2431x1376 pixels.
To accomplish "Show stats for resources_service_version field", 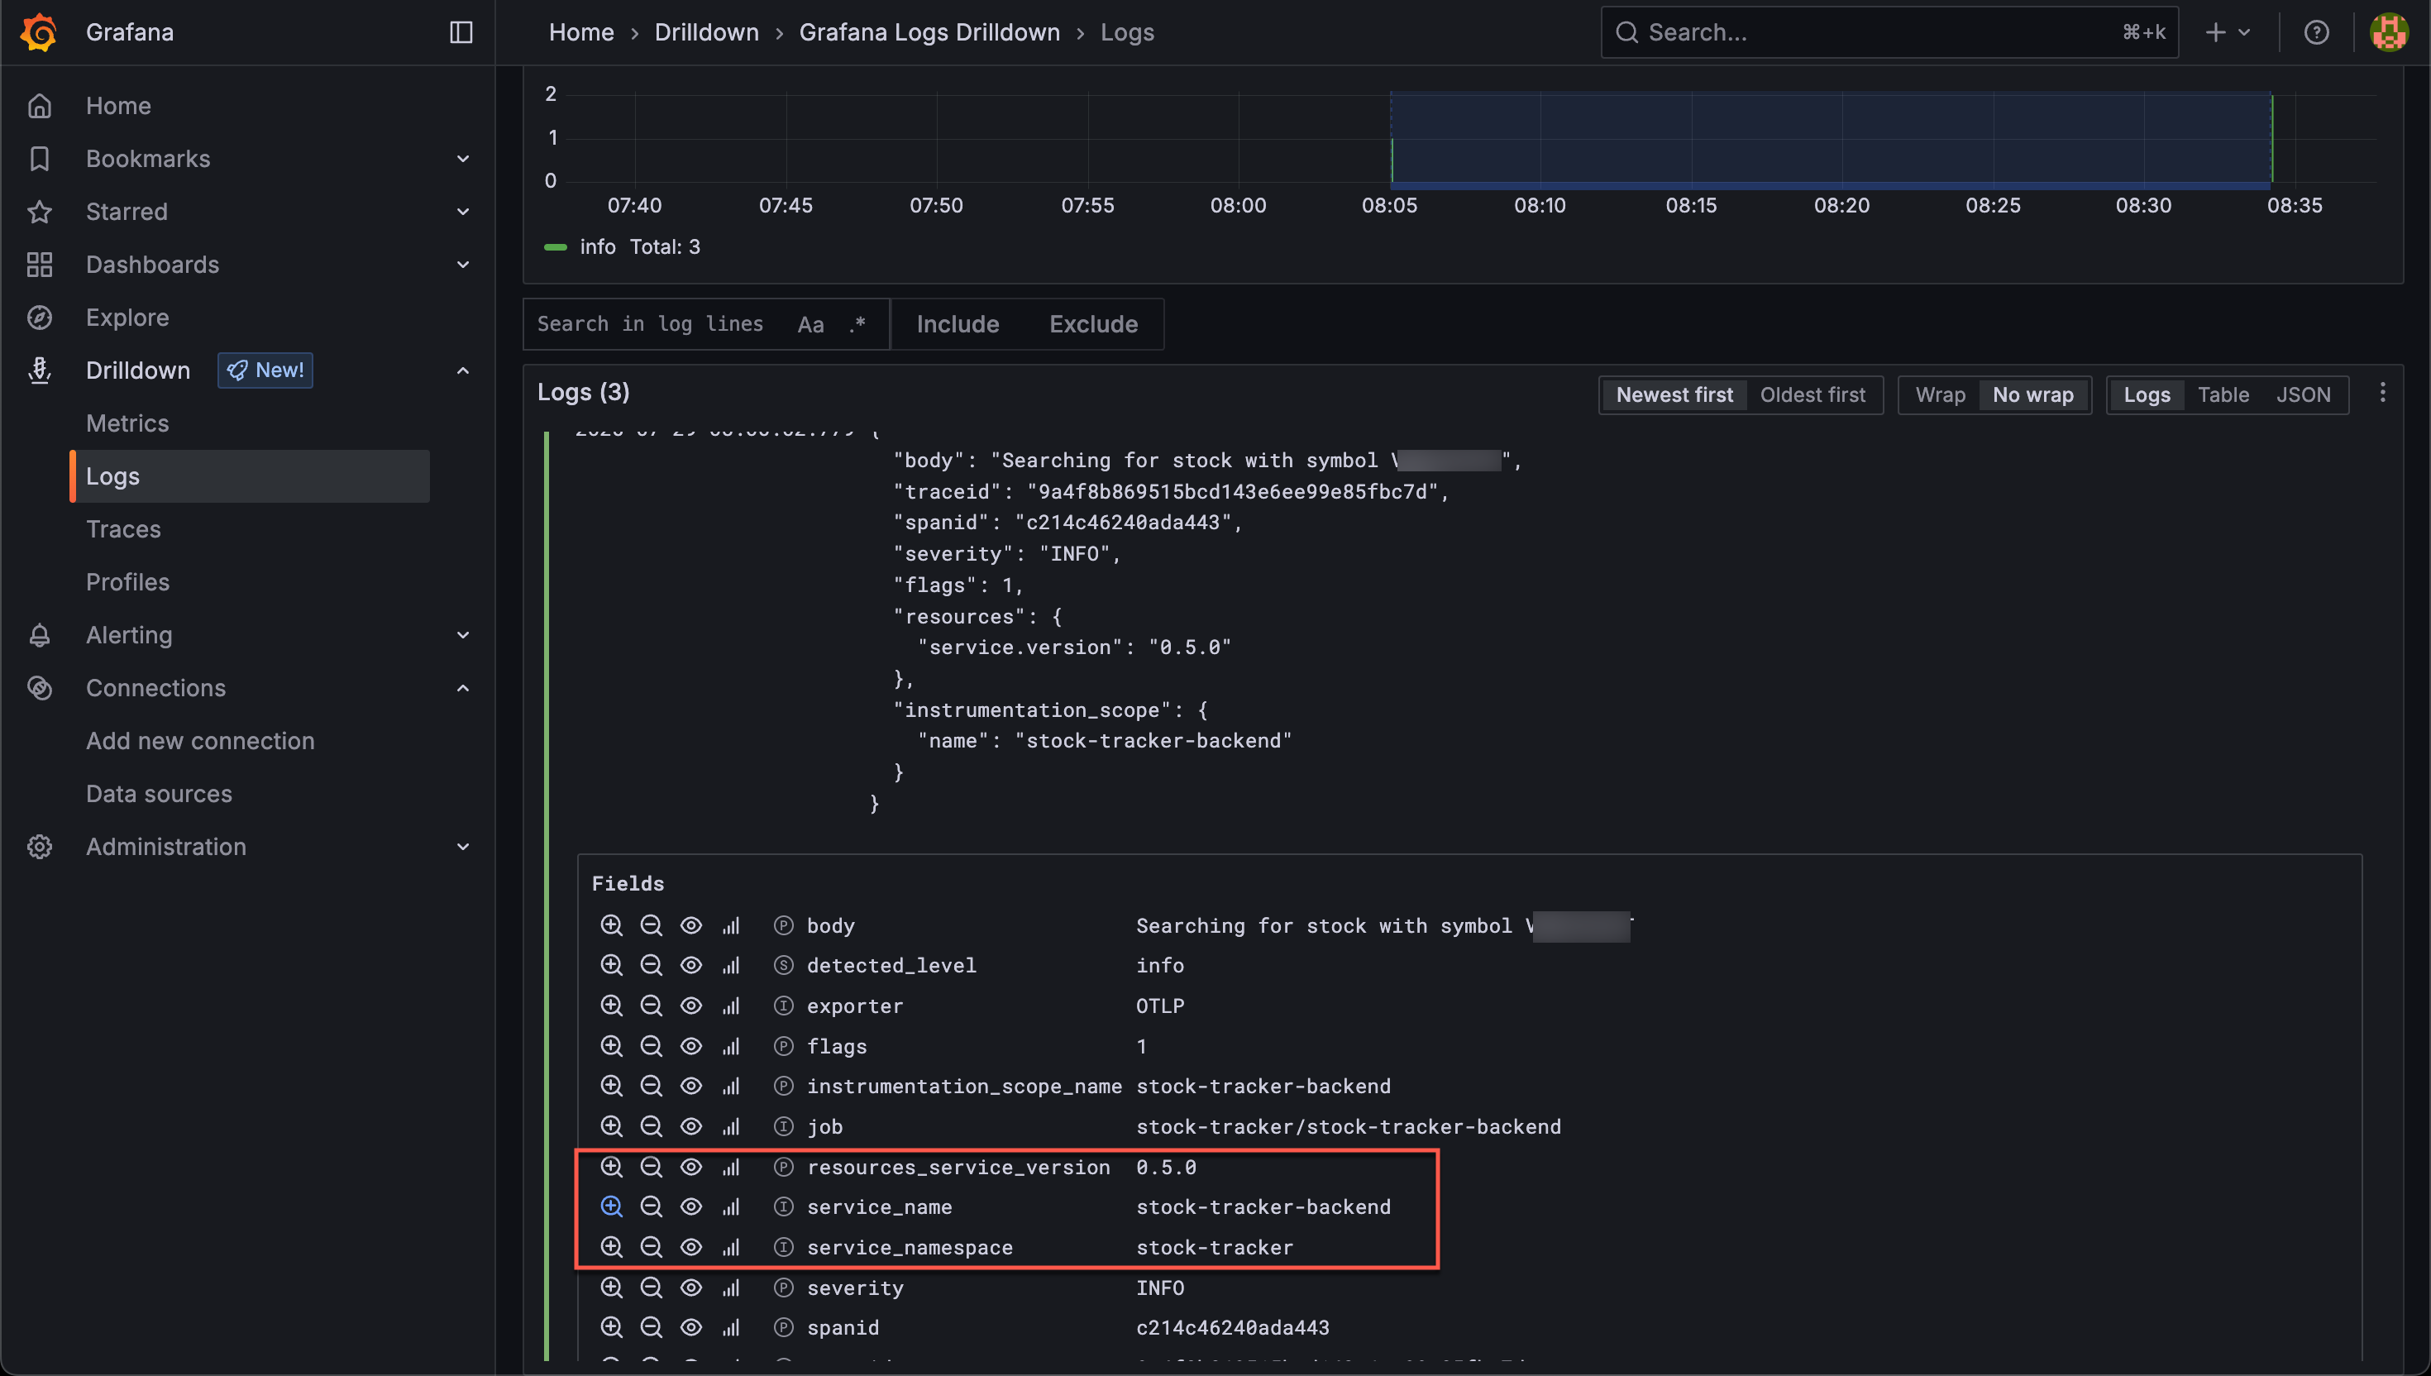I will coord(731,1167).
